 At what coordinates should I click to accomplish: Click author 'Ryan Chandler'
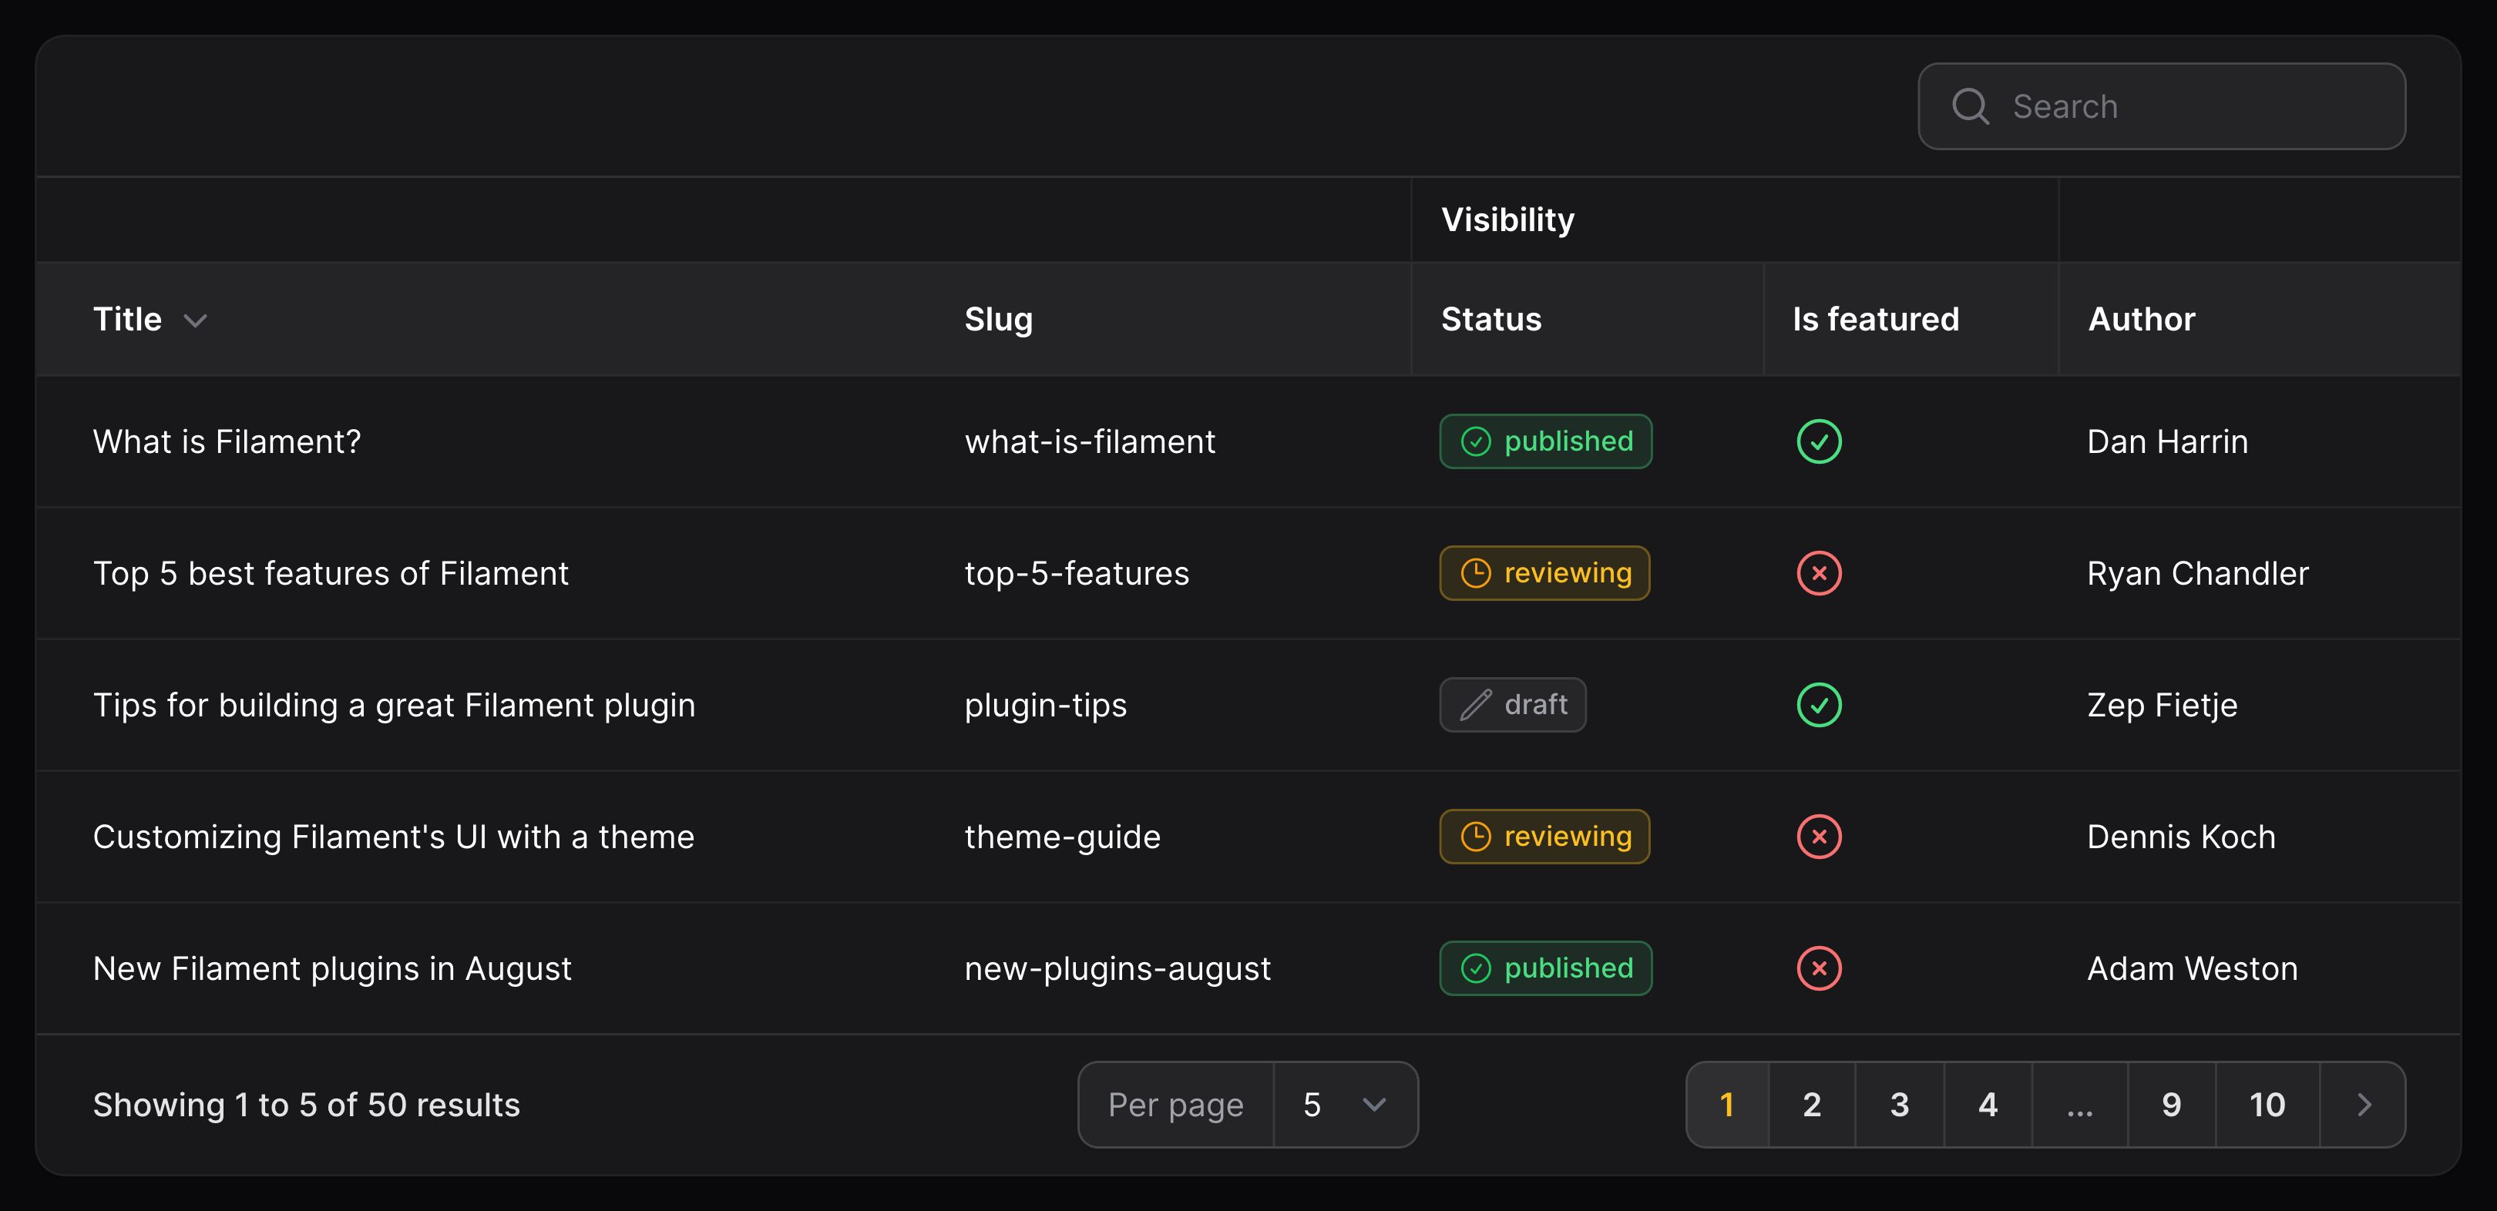2197,573
